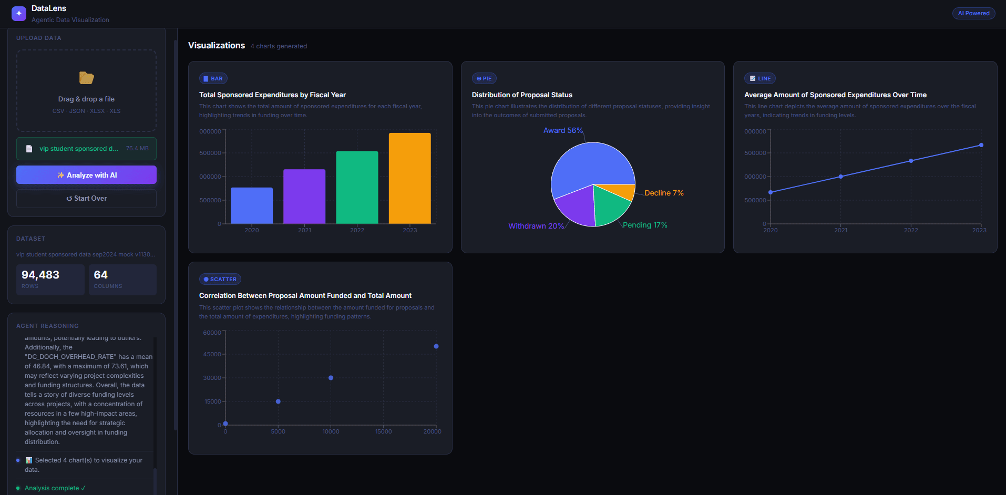This screenshot has width=1006, height=495.
Task: Collapse the DATASET panel
Action: pos(30,239)
